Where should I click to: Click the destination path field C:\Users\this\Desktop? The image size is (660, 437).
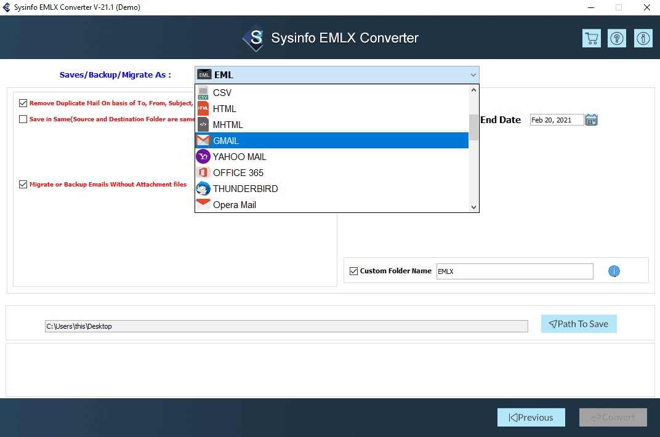[286, 326]
